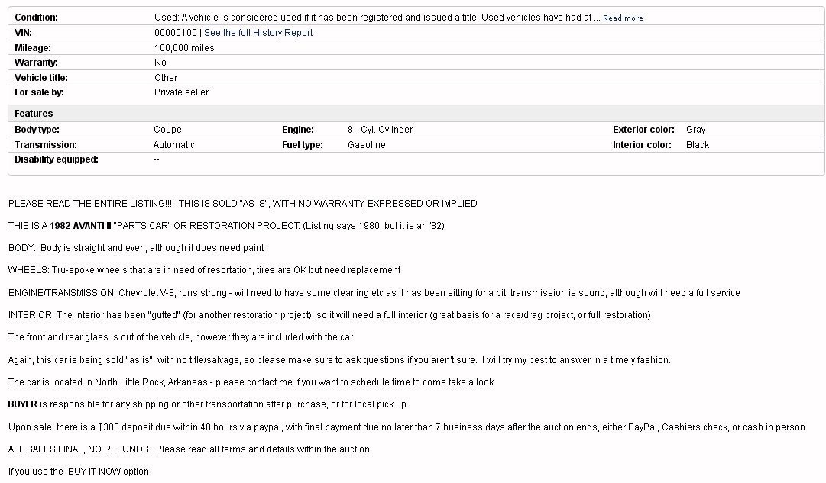The width and height of the screenshot is (826, 483).
Task: Click the Coupe body type value
Action: [167, 130]
